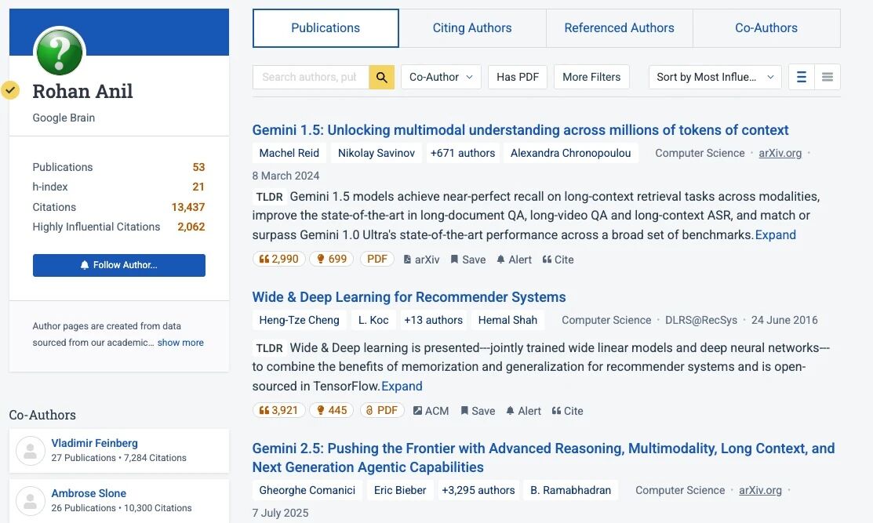The width and height of the screenshot is (873, 523).
Task: Open the Co-Author filter dropdown
Action: tap(441, 77)
